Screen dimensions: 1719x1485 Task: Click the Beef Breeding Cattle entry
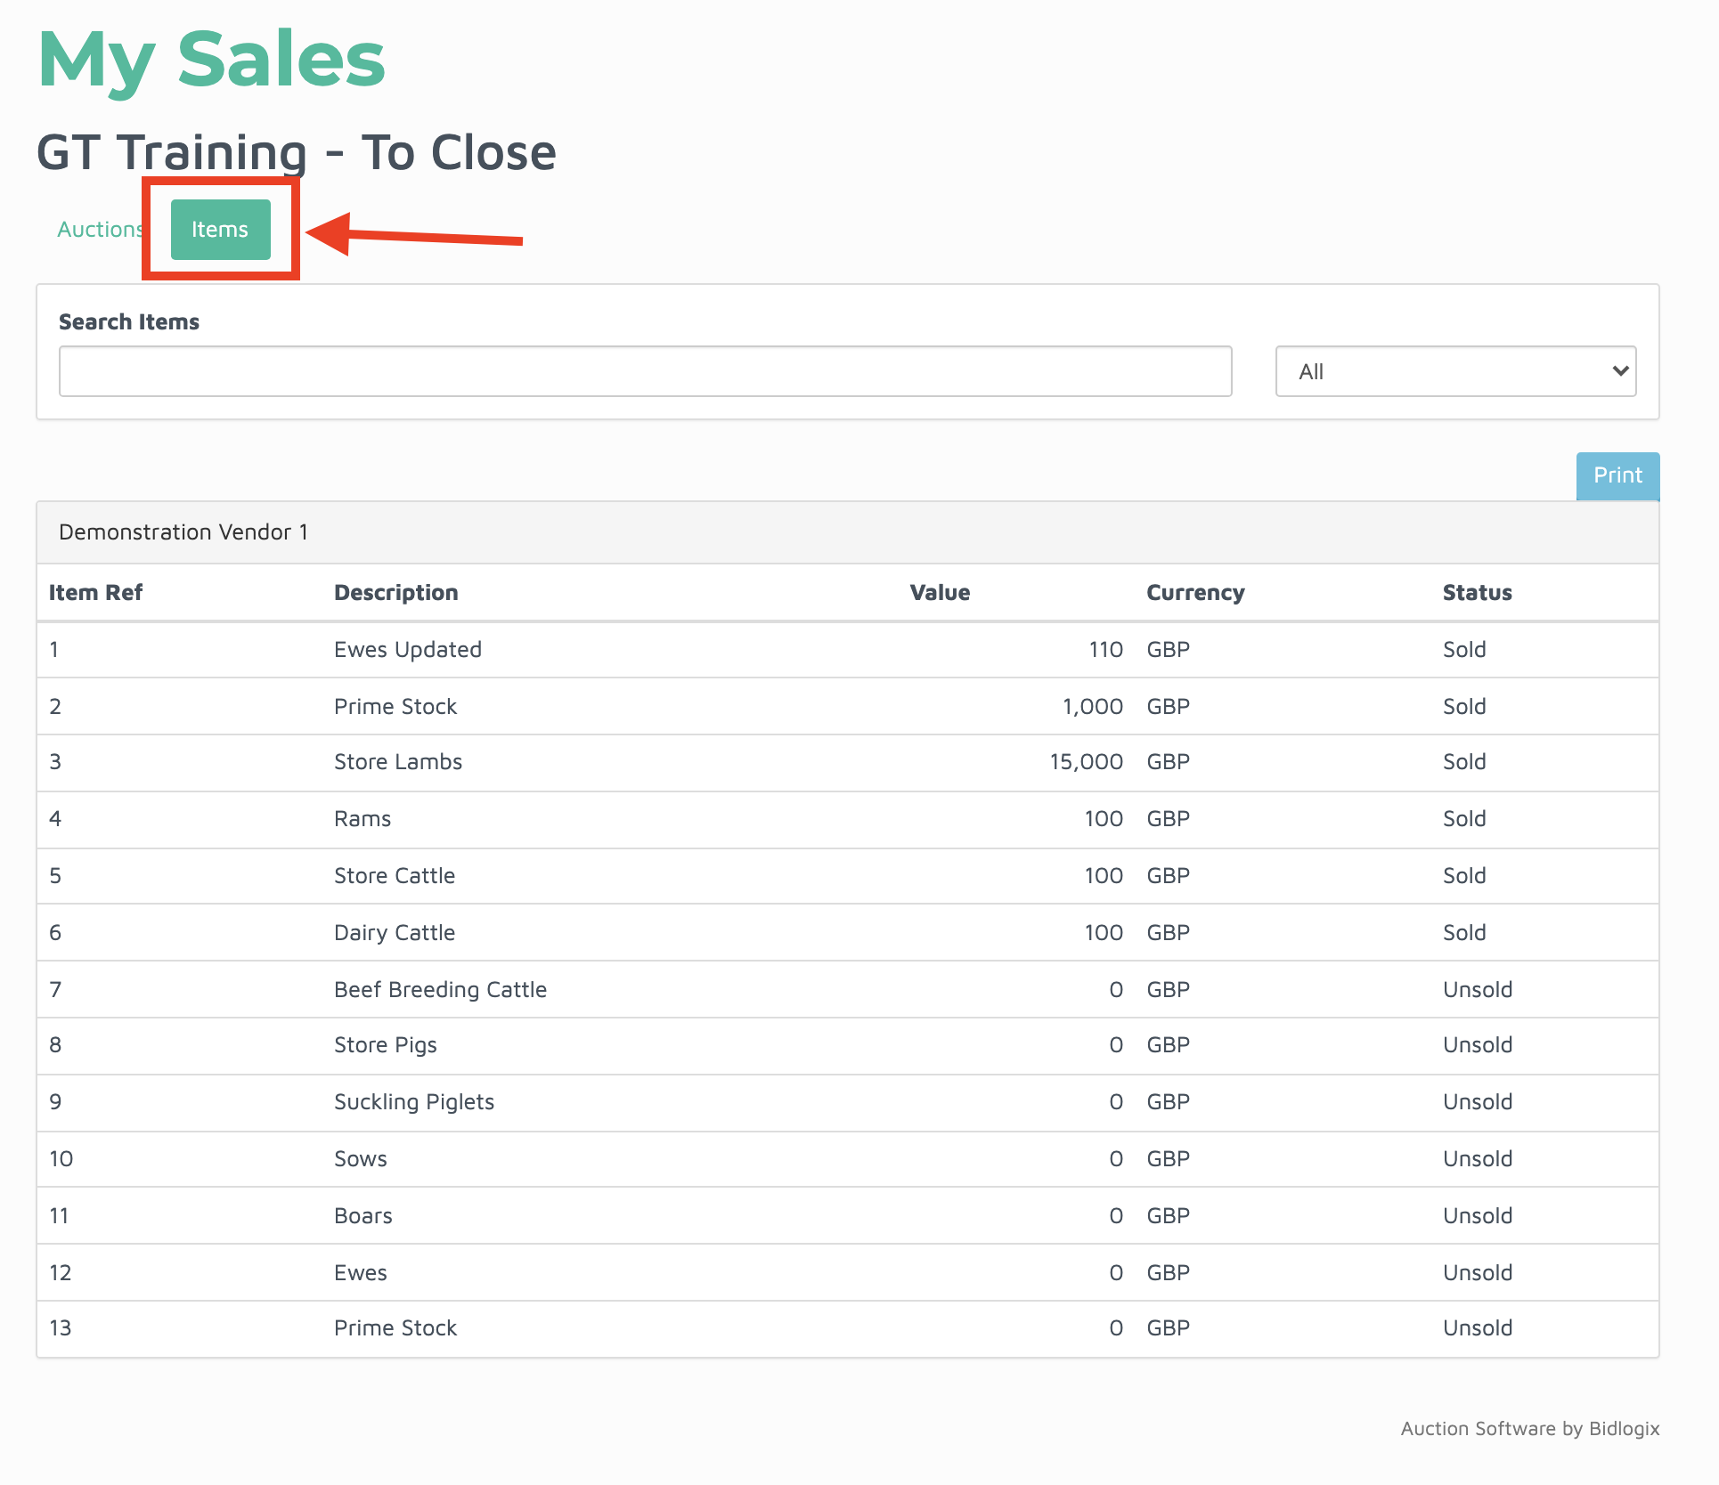click(x=440, y=990)
